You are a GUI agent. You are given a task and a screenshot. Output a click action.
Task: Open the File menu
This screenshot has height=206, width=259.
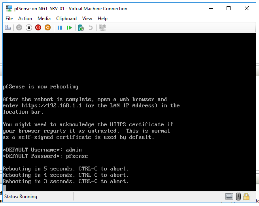point(9,19)
